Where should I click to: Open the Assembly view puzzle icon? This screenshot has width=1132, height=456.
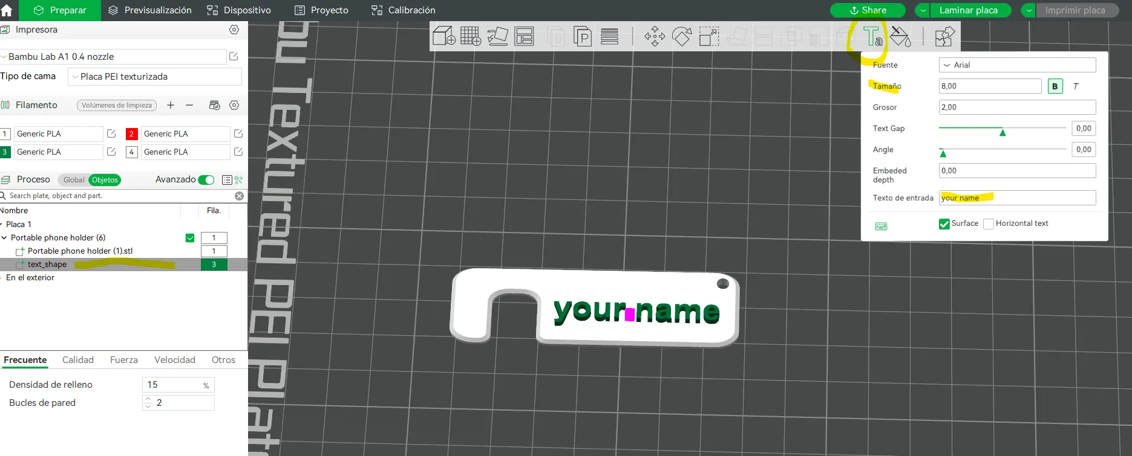pos(944,37)
